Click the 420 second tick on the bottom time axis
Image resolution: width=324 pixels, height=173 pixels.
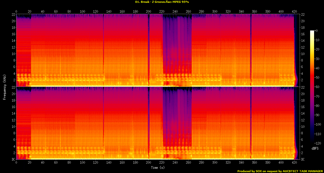[x=294, y=163]
